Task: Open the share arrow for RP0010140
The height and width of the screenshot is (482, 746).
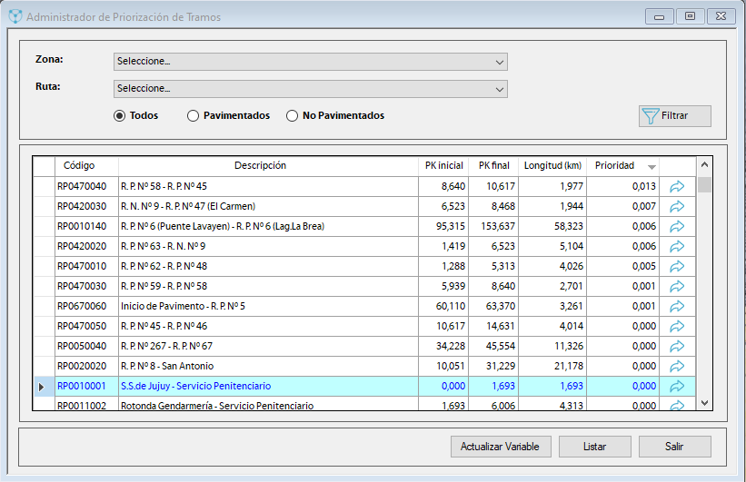Action: [677, 226]
